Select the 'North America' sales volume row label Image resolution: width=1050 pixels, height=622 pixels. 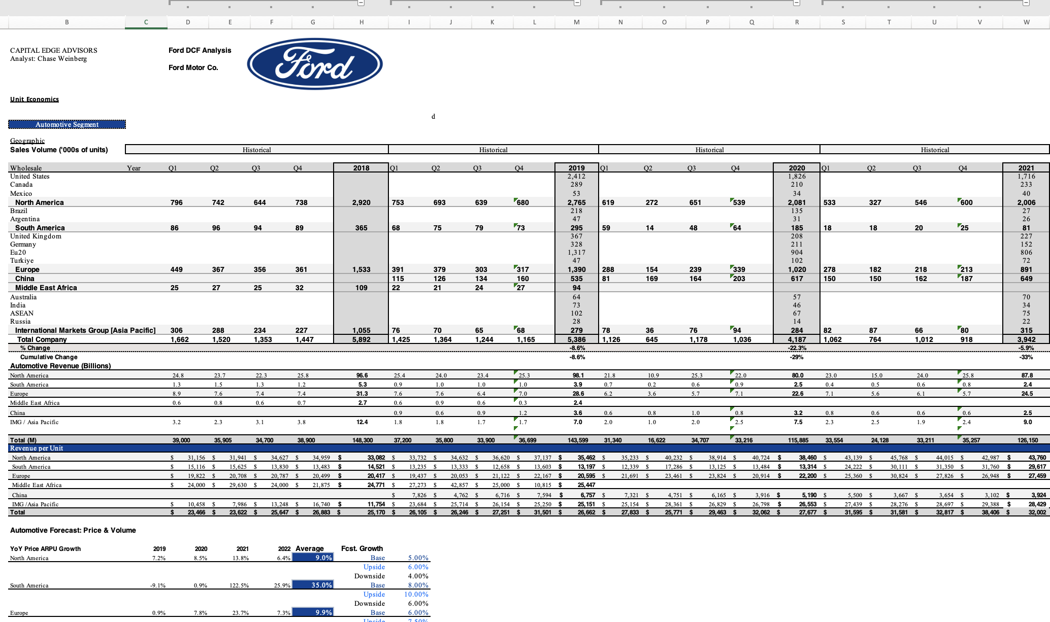tap(40, 202)
